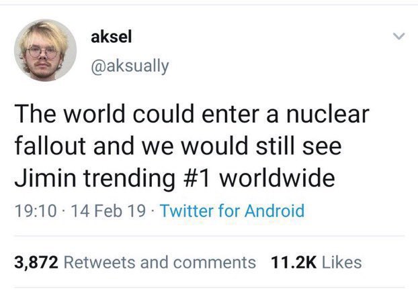This screenshot has height=293, width=418.
Task: Open the "Retweets and comments" label
Action: [159, 261]
